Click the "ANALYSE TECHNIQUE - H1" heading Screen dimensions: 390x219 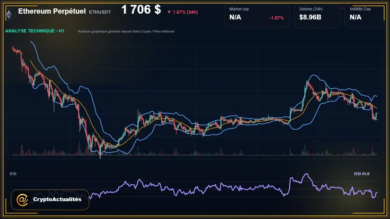click(35, 31)
